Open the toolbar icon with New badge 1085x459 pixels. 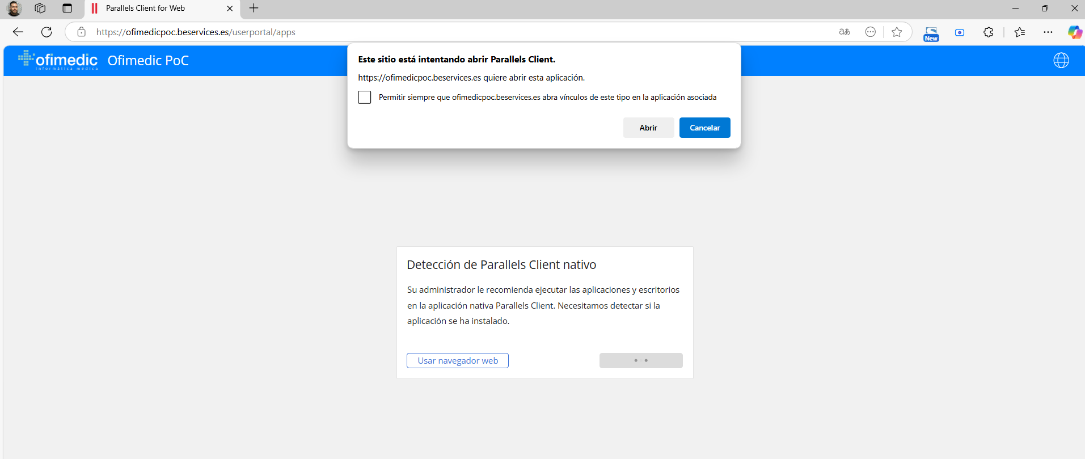click(x=931, y=33)
